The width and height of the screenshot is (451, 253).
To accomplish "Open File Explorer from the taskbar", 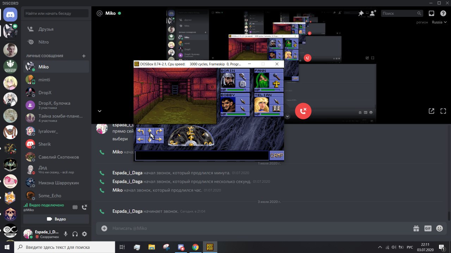I will [152, 247].
